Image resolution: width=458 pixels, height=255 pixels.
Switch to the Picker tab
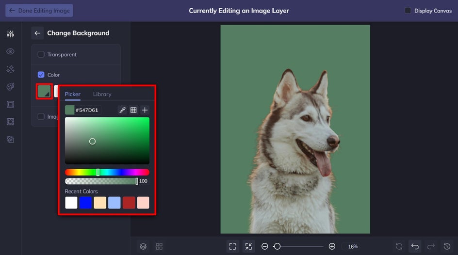click(72, 94)
